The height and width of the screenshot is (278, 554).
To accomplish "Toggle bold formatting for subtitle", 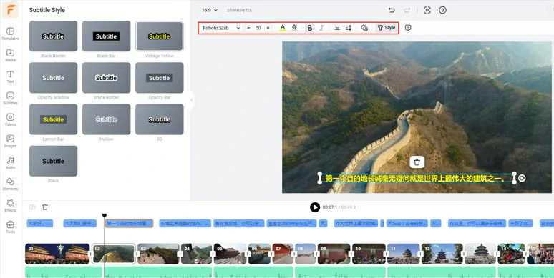I will 309,28.
